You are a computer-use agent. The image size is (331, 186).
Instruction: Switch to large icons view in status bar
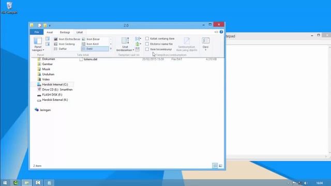[220, 166]
